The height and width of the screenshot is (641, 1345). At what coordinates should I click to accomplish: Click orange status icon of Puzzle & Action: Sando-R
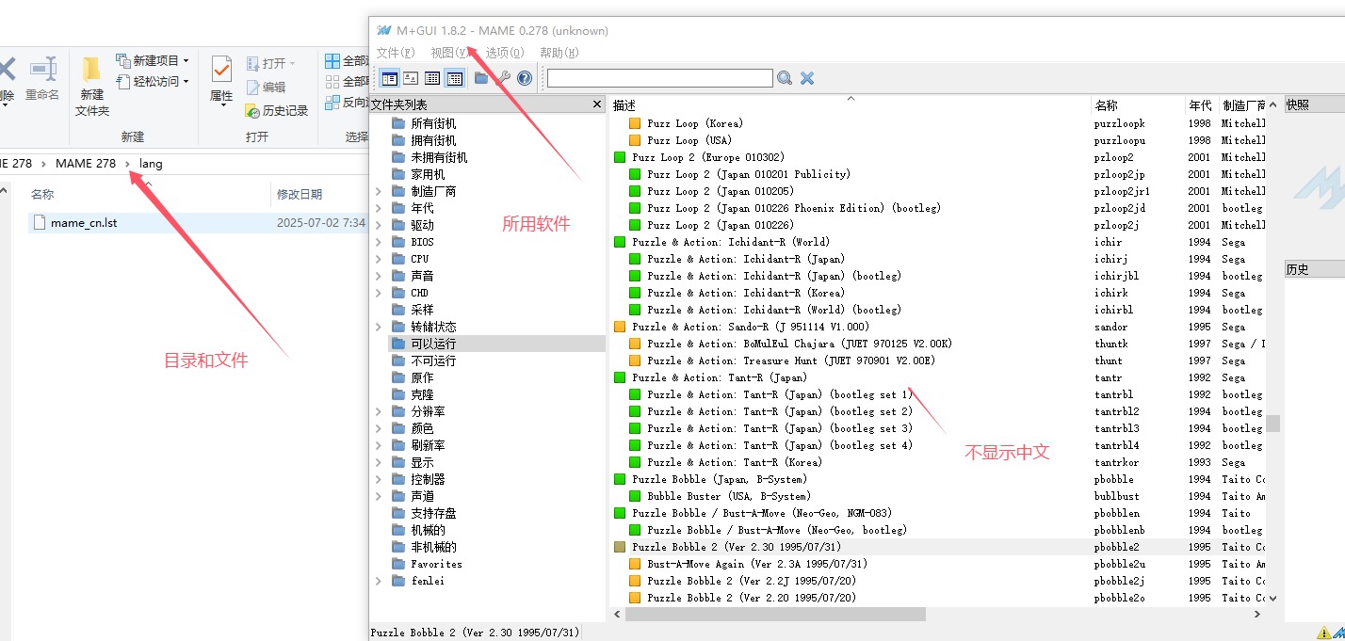tap(620, 327)
